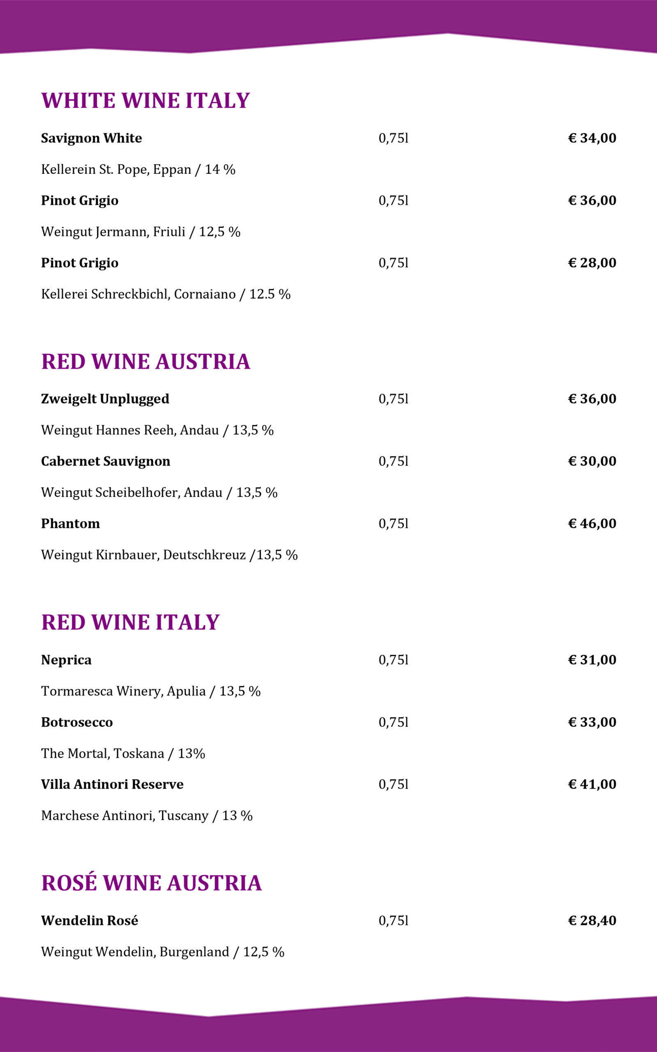Click the Weingut Jermann, Friuli description
The width and height of the screenshot is (657, 1052).
[140, 232]
